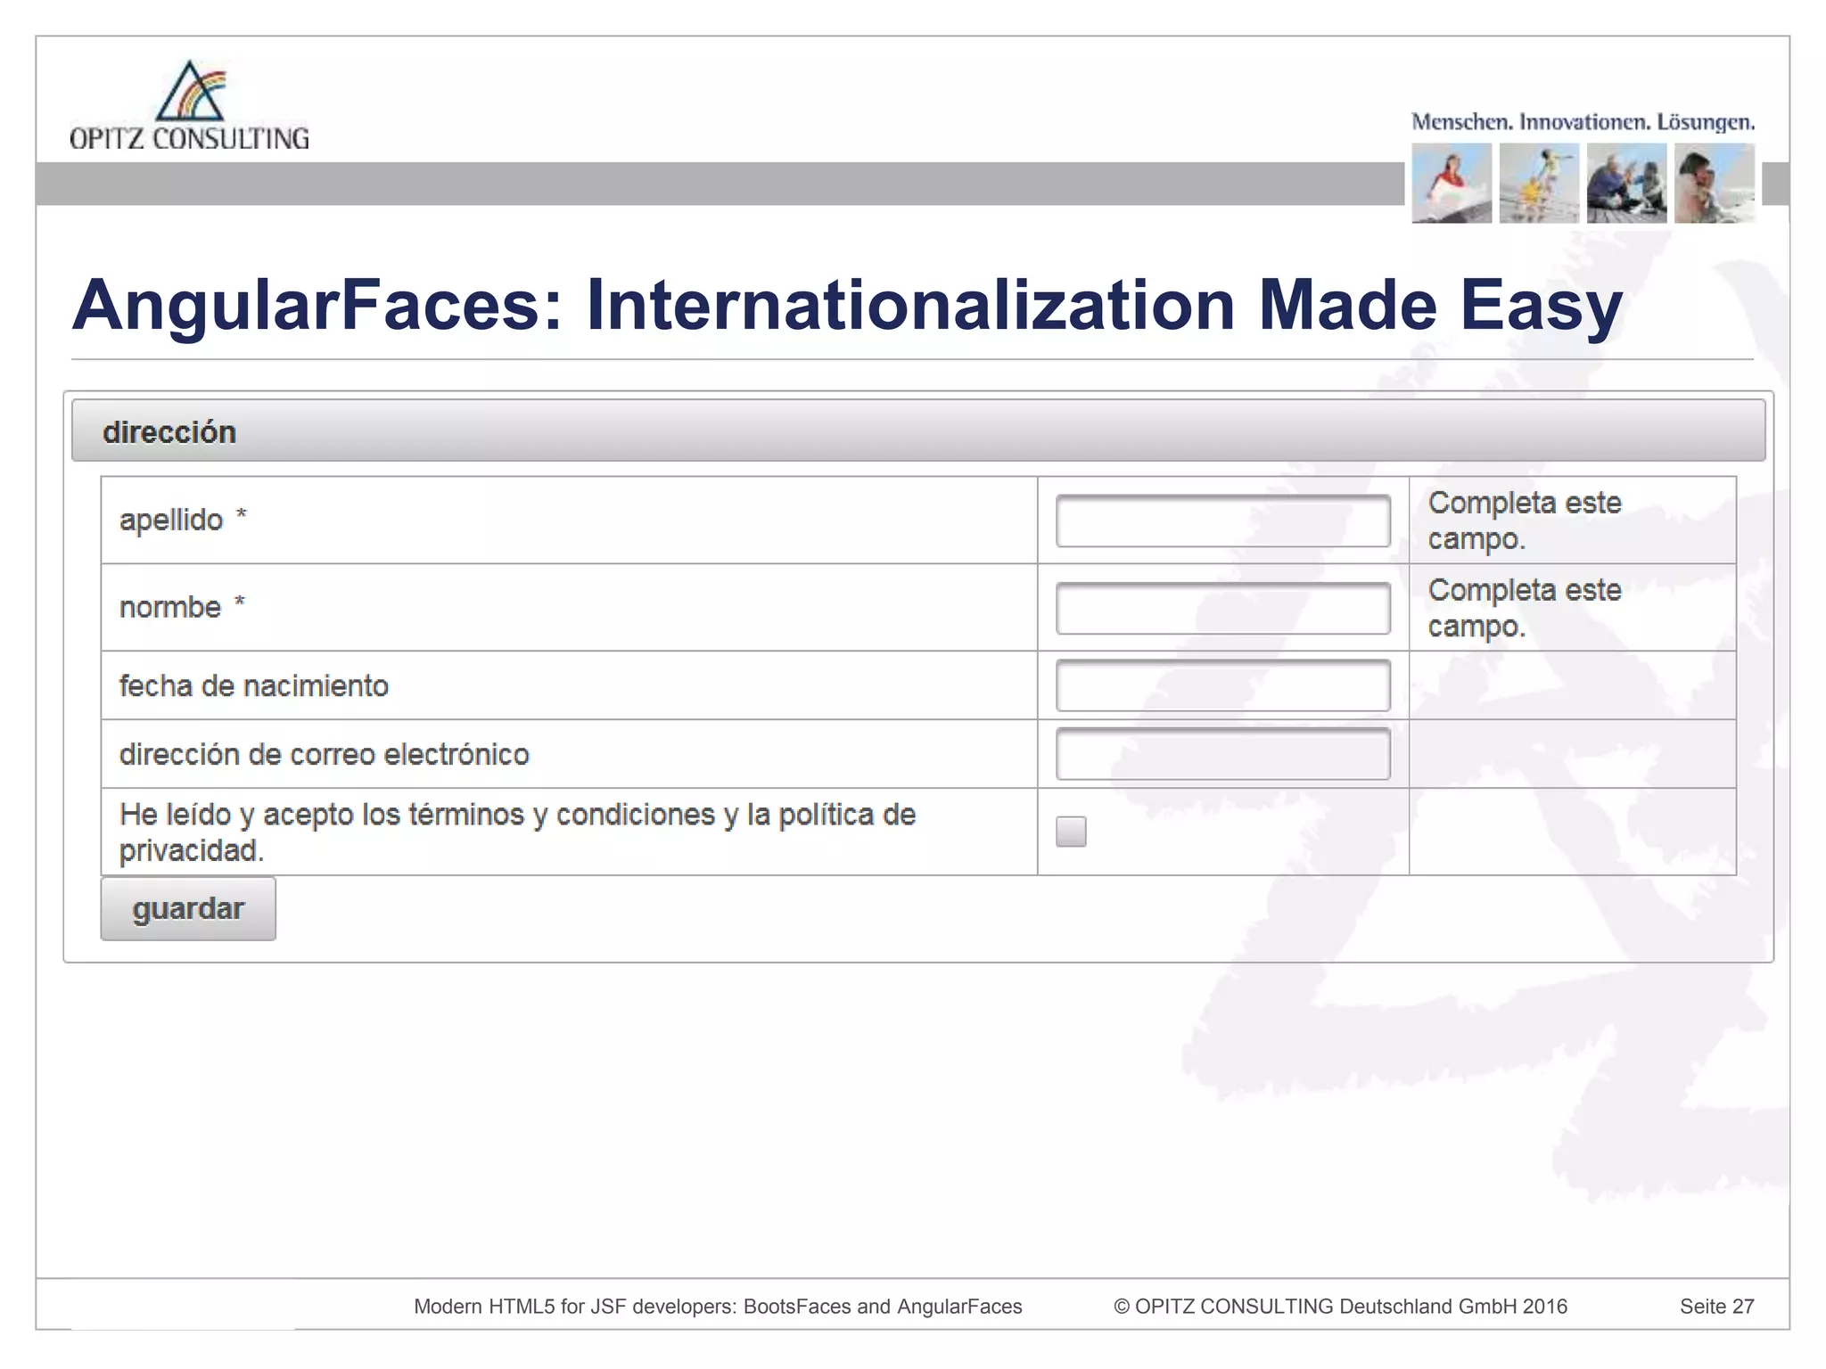Click the first header photo thumbnail
Image resolution: width=1826 pixels, height=1369 pixels.
click(1452, 184)
